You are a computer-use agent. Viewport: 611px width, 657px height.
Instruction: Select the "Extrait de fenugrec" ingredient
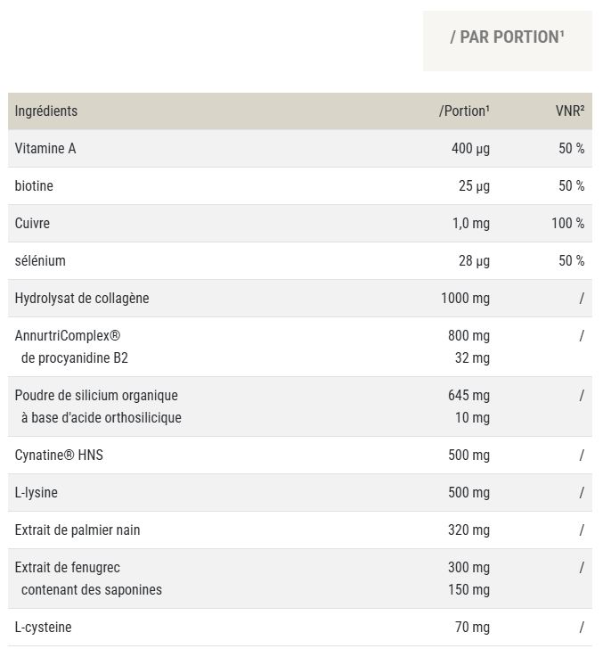click(68, 568)
